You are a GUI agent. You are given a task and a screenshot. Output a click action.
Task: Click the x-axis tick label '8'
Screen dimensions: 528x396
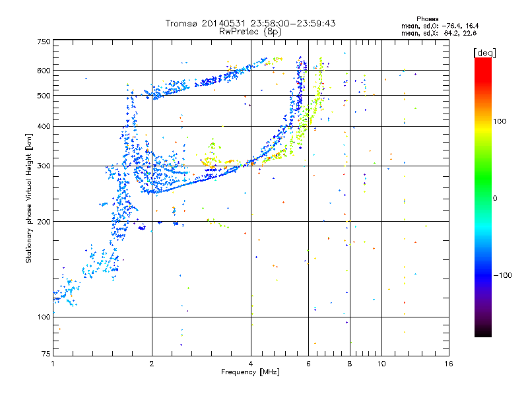350,364
